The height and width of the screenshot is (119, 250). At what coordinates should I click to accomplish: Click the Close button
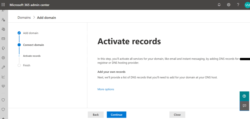[x=177, y=114]
